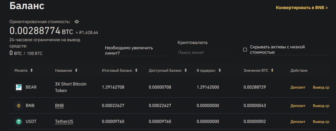Click the BEAR ticker label
Viewport: 336px width, 131px height.
(31, 87)
